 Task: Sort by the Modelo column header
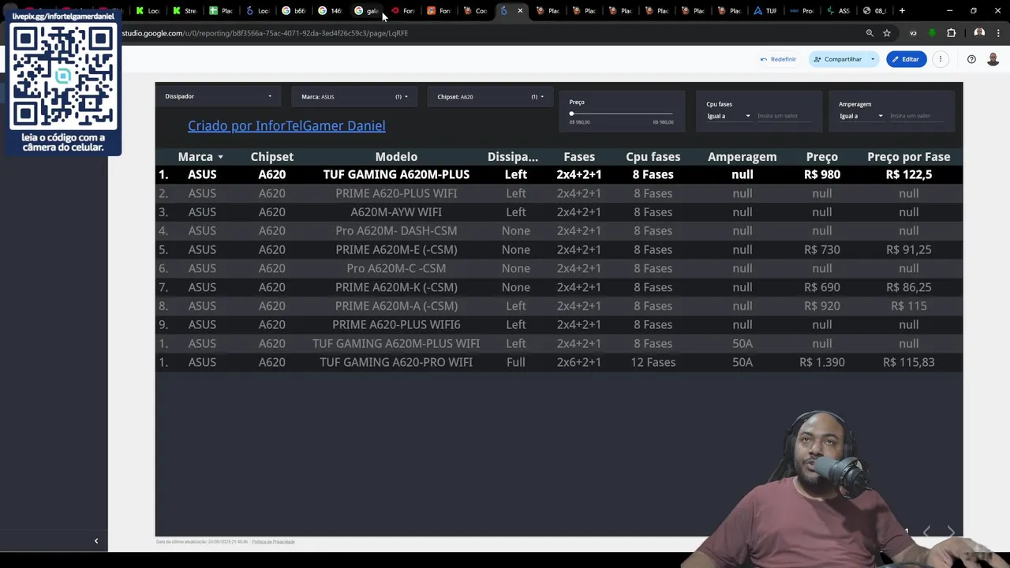click(x=396, y=157)
